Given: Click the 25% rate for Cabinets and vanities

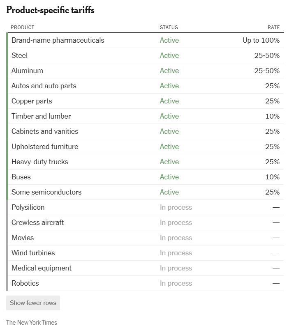Looking at the screenshot, I should [272, 131].
